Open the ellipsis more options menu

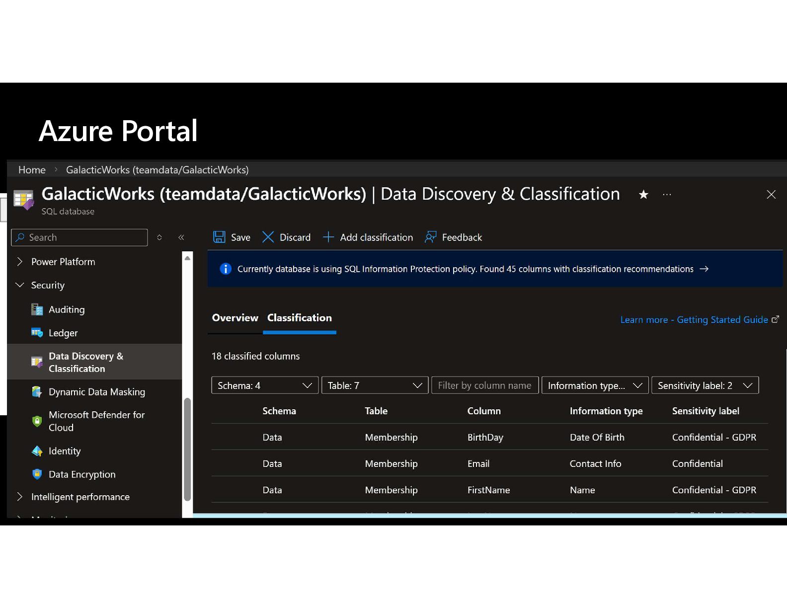[667, 195]
